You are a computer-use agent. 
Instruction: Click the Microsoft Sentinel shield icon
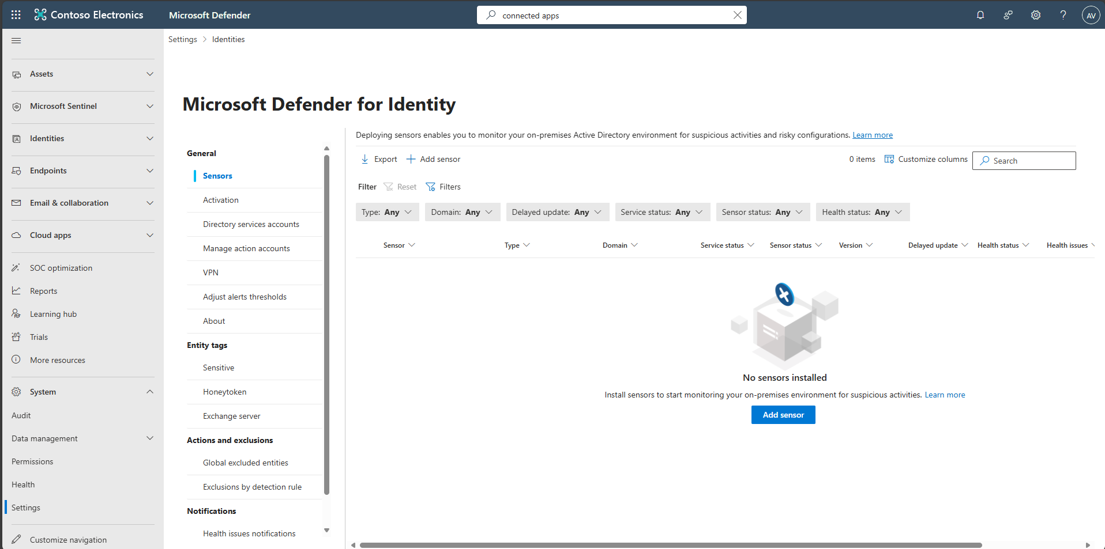click(x=17, y=107)
